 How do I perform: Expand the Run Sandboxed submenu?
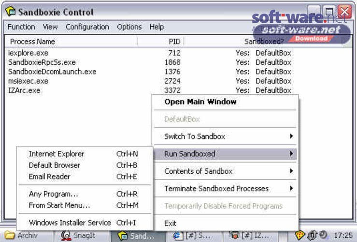pyautogui.click(x=226, y=154)
